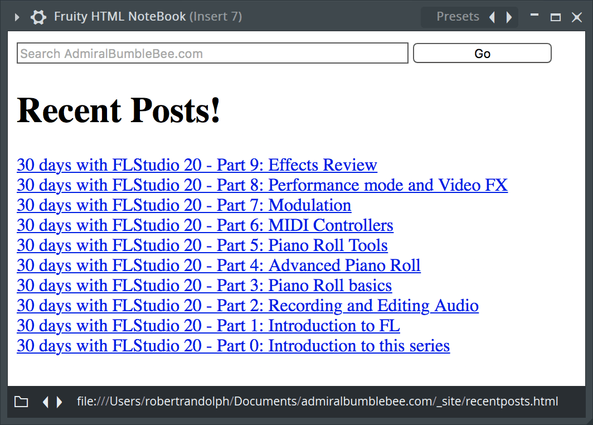Open Part 0: Introduction to this series
Screen dimensions: 593x425
tap(233, 346)
